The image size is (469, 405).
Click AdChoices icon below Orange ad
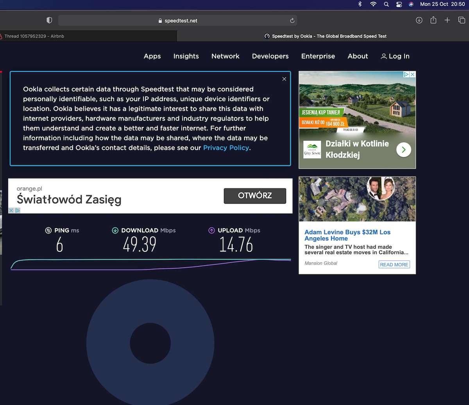[x=17, y=210]
